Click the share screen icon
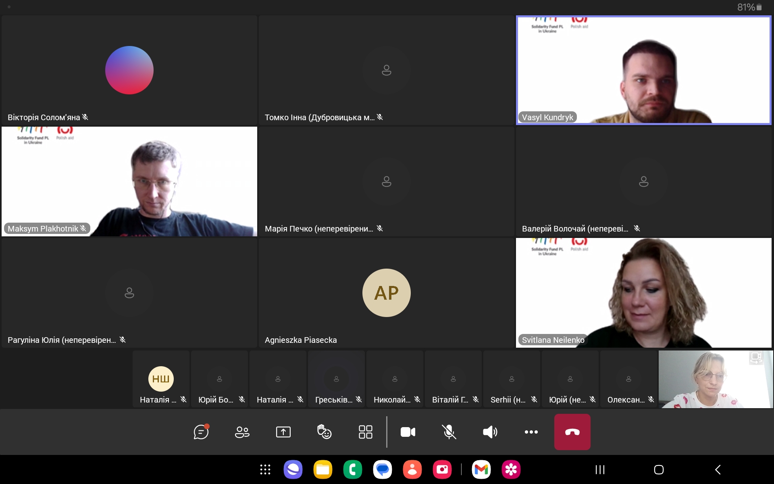The width and height of the screenshot is (774, 484). [x=283, y=432]
